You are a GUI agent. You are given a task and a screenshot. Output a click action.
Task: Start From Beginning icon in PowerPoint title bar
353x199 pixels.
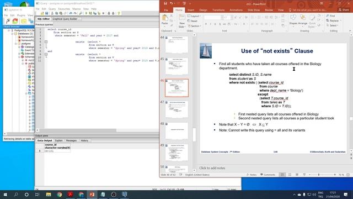pos(184,3)
